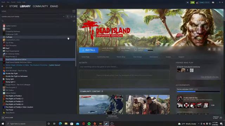225x126 pixels.
Task: Open the account name wallet dropdown
Action: pyautogui.click(x=204, y=2)
